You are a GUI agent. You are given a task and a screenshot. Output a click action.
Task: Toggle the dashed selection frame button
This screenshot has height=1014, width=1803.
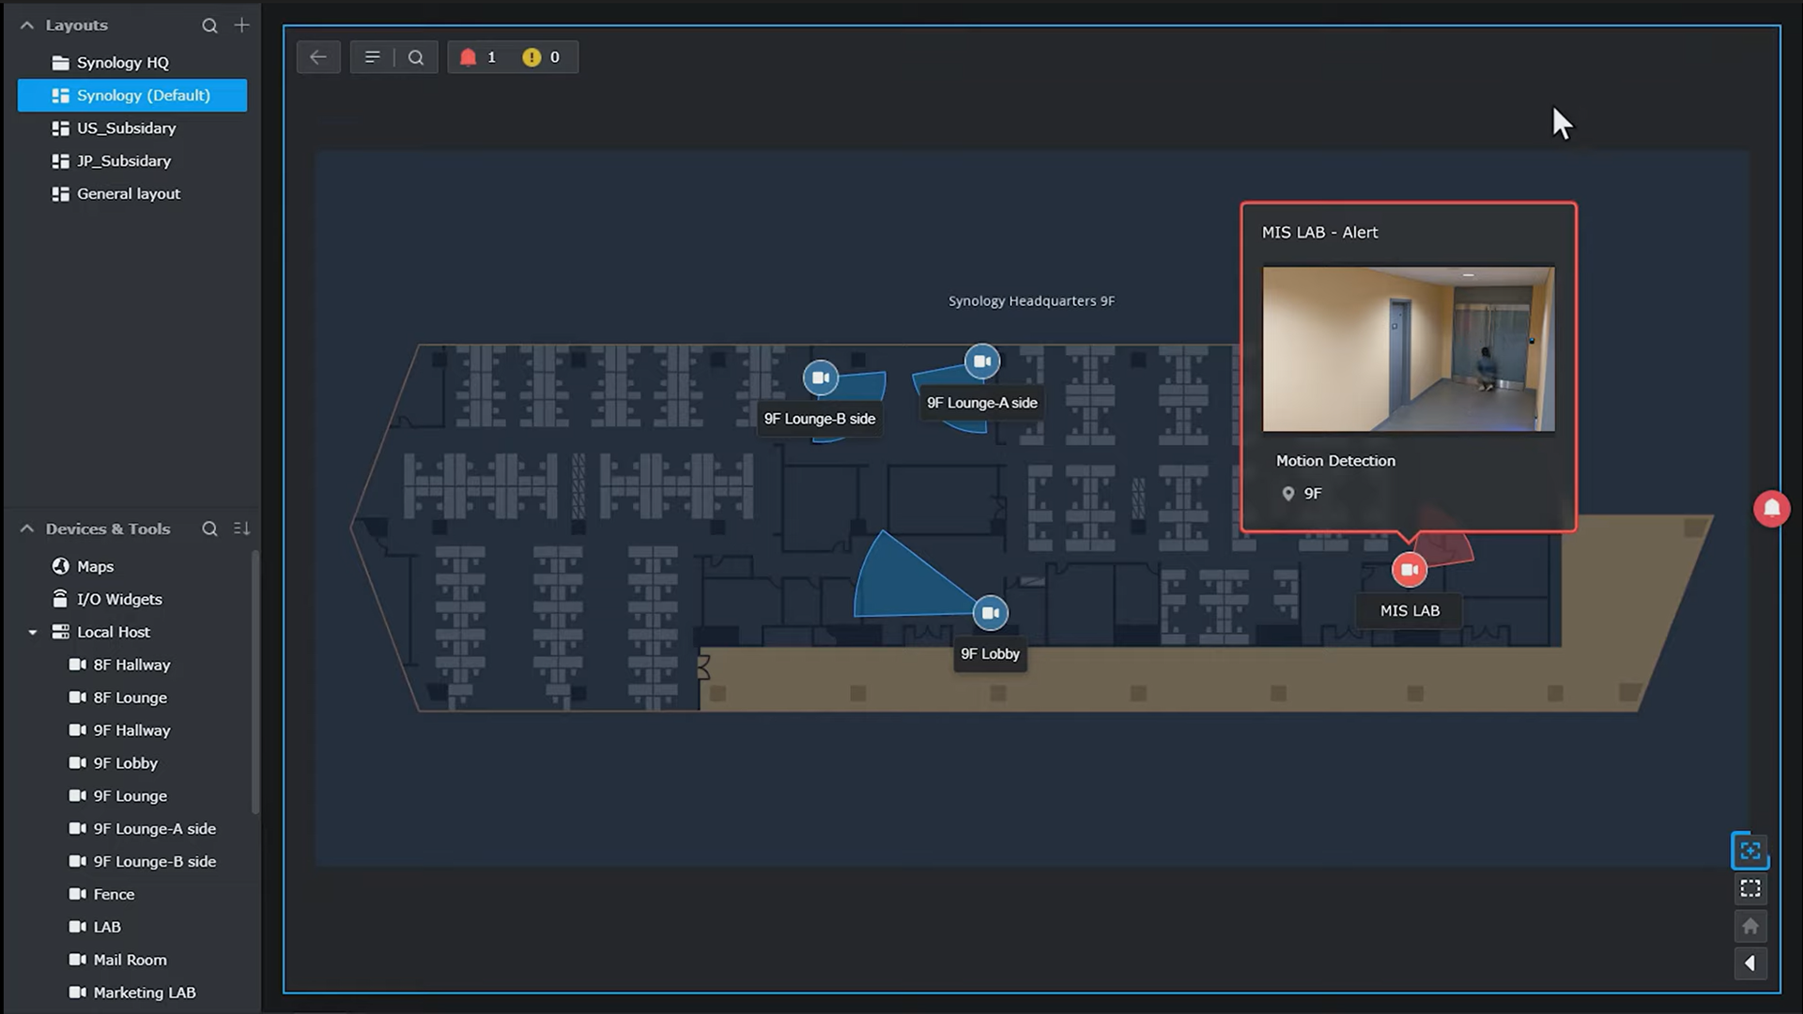1749,888
